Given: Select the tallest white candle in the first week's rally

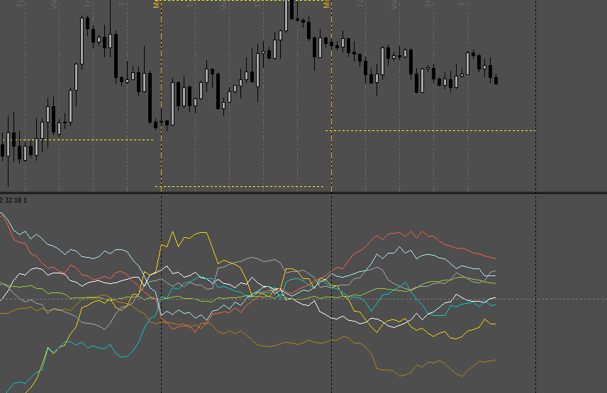Looking at the screenshot, I should [x=82, y=40].
